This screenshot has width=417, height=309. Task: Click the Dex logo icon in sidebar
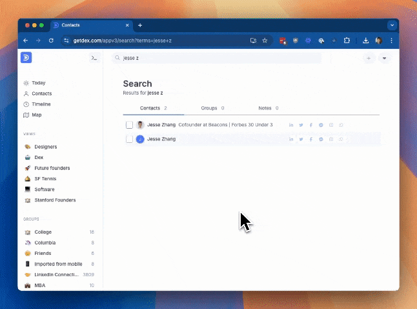click(26, 57)
